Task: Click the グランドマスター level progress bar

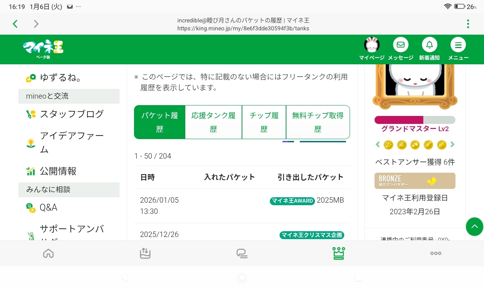Action: (x=415, y=120)
